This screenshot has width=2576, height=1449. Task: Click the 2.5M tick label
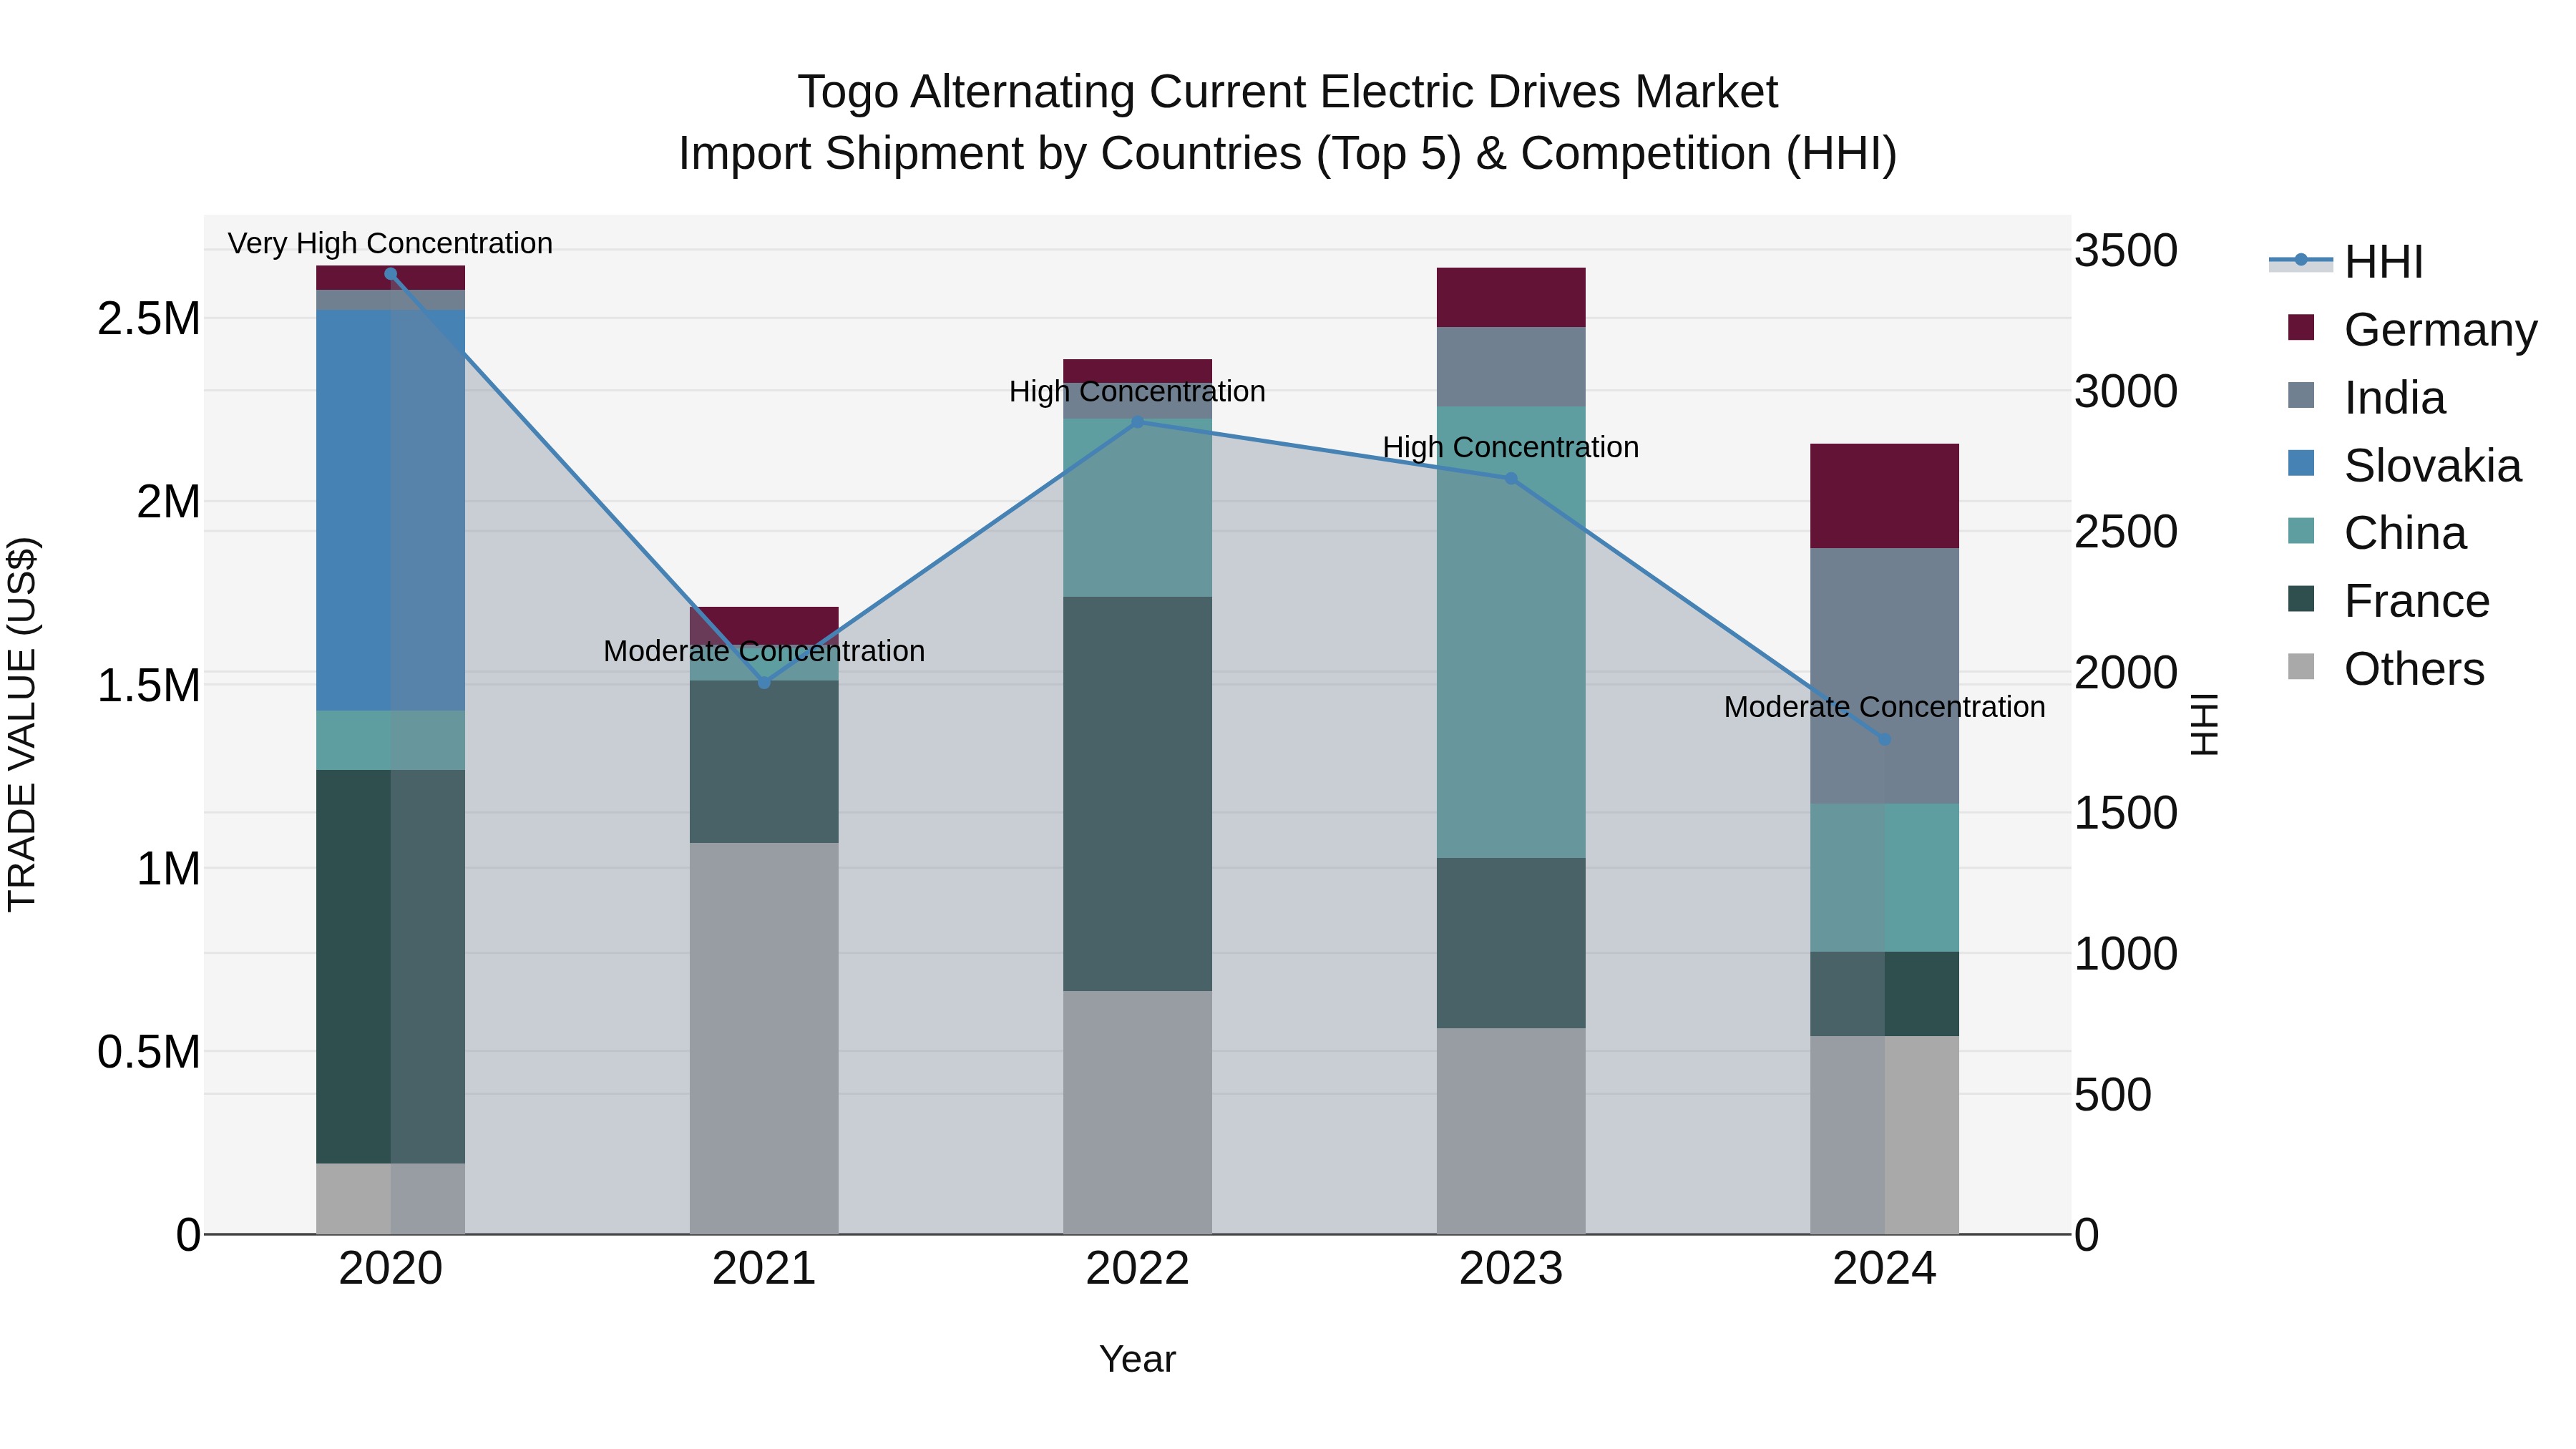(x=149, y=318)
